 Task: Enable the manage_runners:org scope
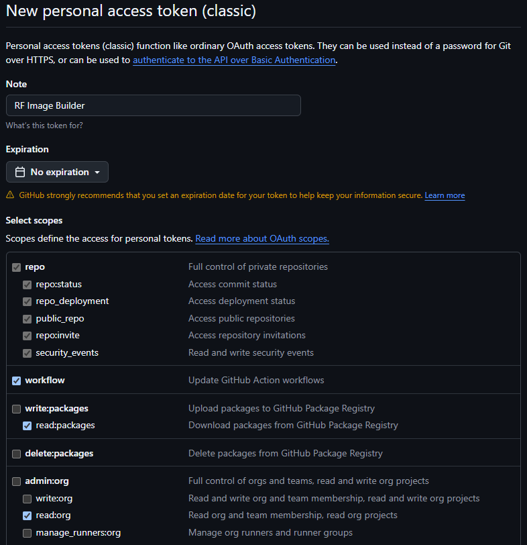click(x=27, y=533)
